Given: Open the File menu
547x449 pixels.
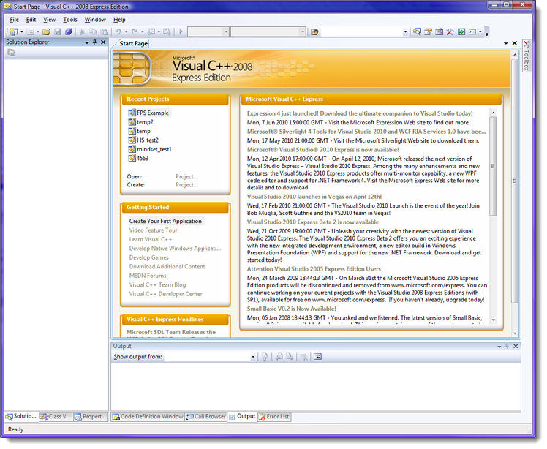Looking at the screenshot, I should [x=15, y=20].
